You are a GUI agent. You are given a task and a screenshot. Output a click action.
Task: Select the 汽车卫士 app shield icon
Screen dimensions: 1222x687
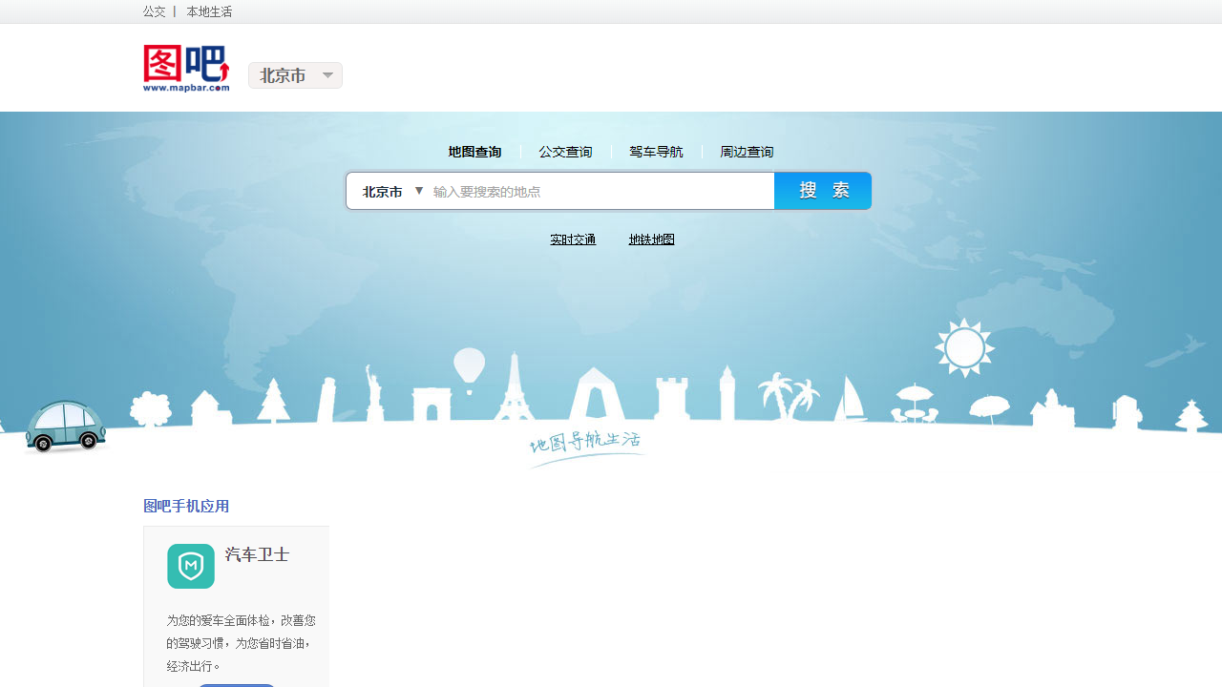pyautogui.click(x=190, y=566)
